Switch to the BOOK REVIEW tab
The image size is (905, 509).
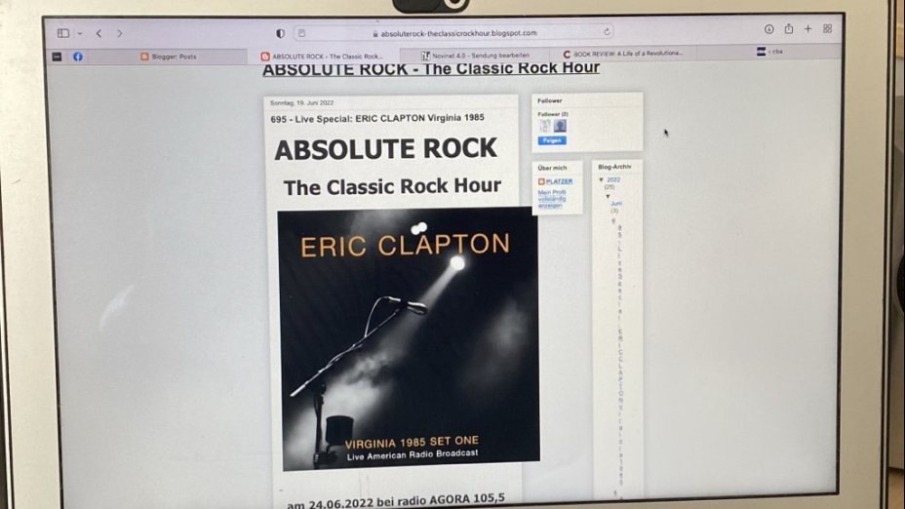(x=623, y=54)
